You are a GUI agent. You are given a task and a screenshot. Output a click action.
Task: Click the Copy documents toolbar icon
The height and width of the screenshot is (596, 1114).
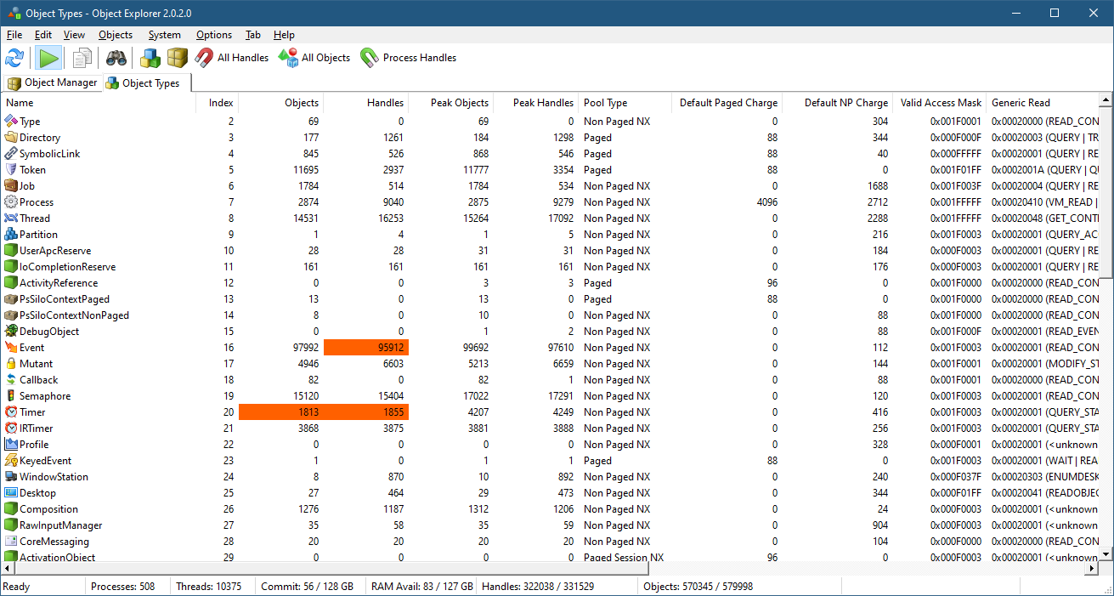pyautogui.click(x=82, y=58)
